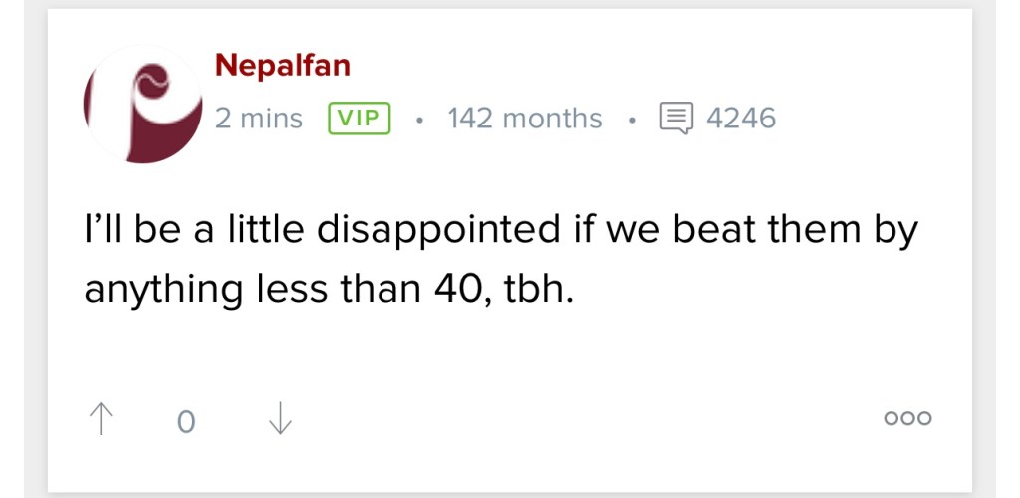Click the green VIP badge
1020x498 pixels.
[358, 119]
